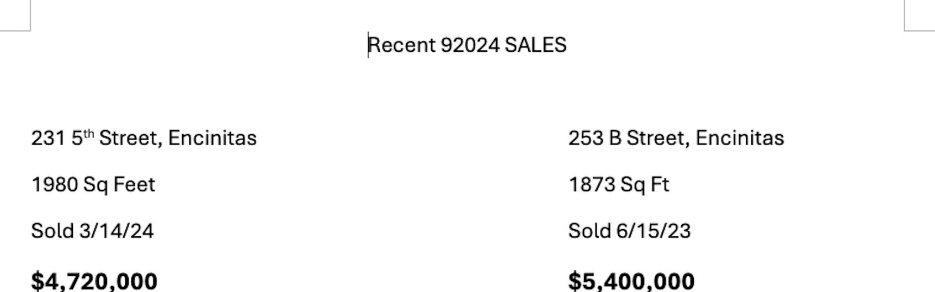
Task: Click the top-left page margin corner mark
Action: tap(15, 15)
